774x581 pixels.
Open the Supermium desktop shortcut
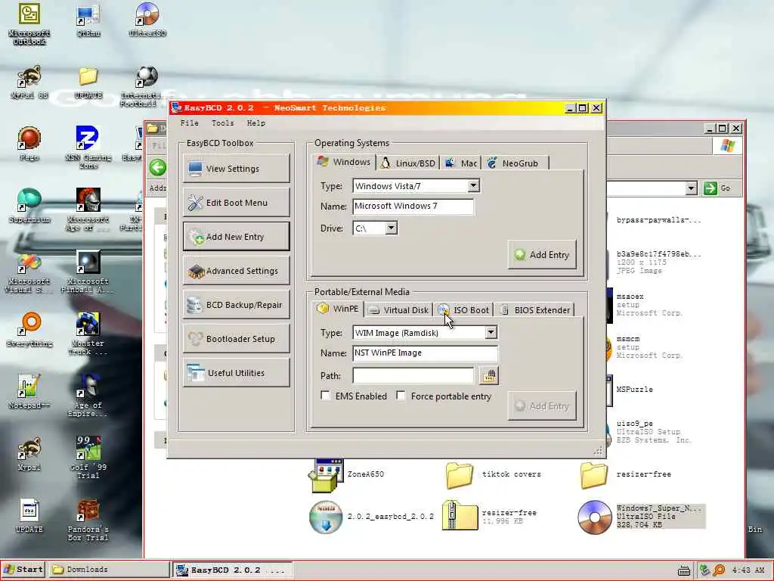pyautogui.click(x=29, y=206)
